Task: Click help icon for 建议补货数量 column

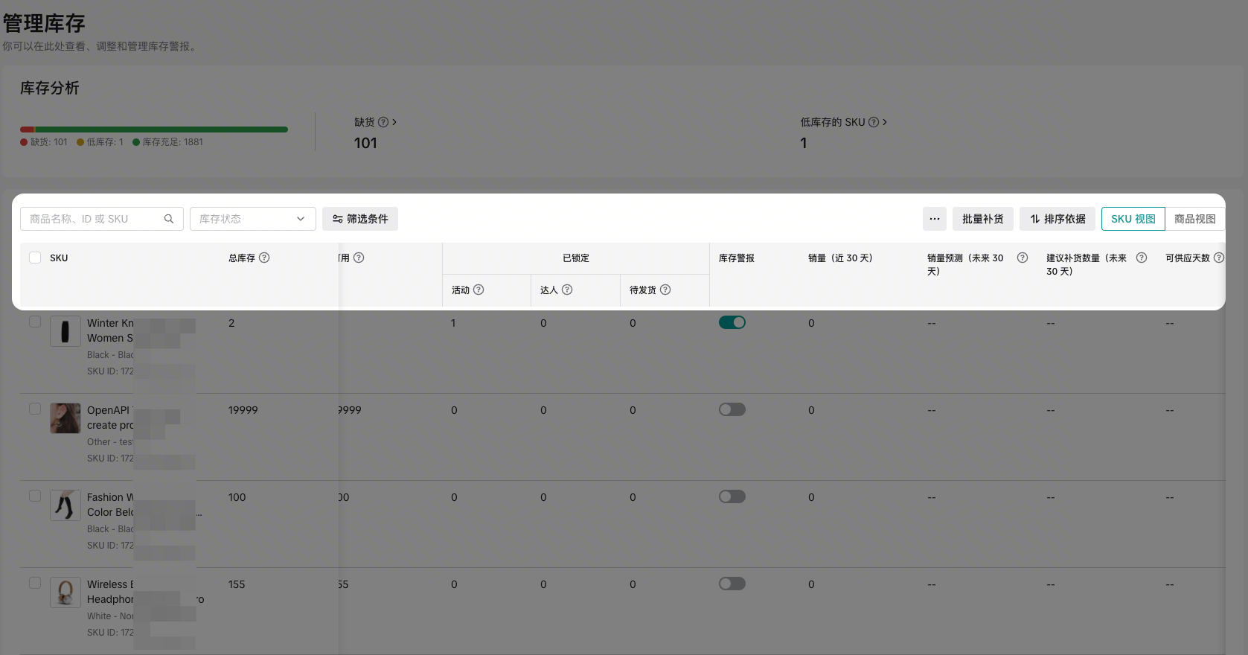Action: (x=1142, y=258)
